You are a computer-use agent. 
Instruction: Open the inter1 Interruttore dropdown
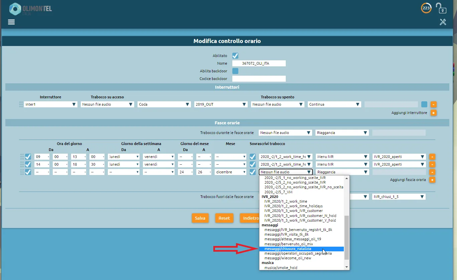tap(50, 104)
